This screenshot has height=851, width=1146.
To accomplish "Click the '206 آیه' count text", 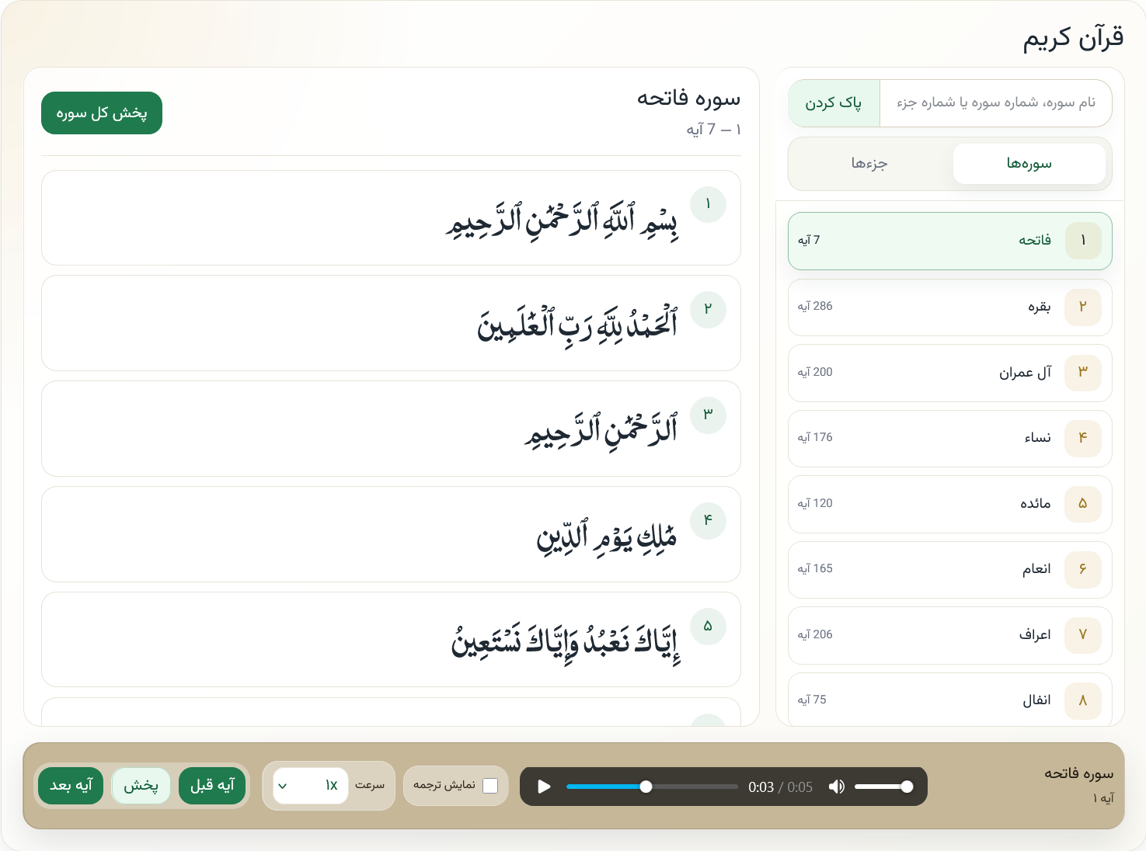I will pos(815,635).
